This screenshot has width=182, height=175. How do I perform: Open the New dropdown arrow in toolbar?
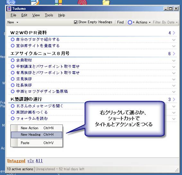17,22
